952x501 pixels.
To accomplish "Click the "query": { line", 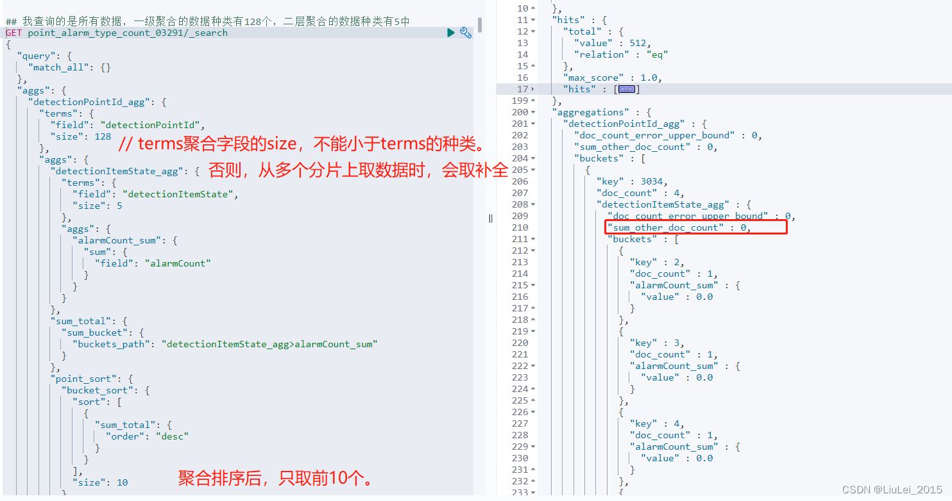I will click(44, 56).
